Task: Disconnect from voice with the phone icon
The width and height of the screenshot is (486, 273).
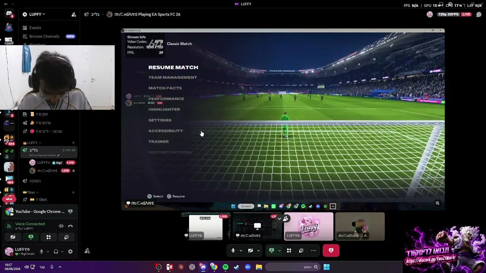Action: [70, 226]
